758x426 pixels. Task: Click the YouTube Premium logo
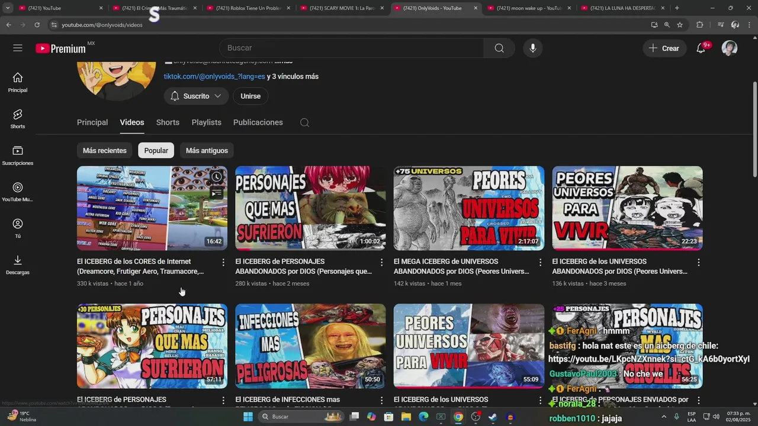click(x=61, y=49)
